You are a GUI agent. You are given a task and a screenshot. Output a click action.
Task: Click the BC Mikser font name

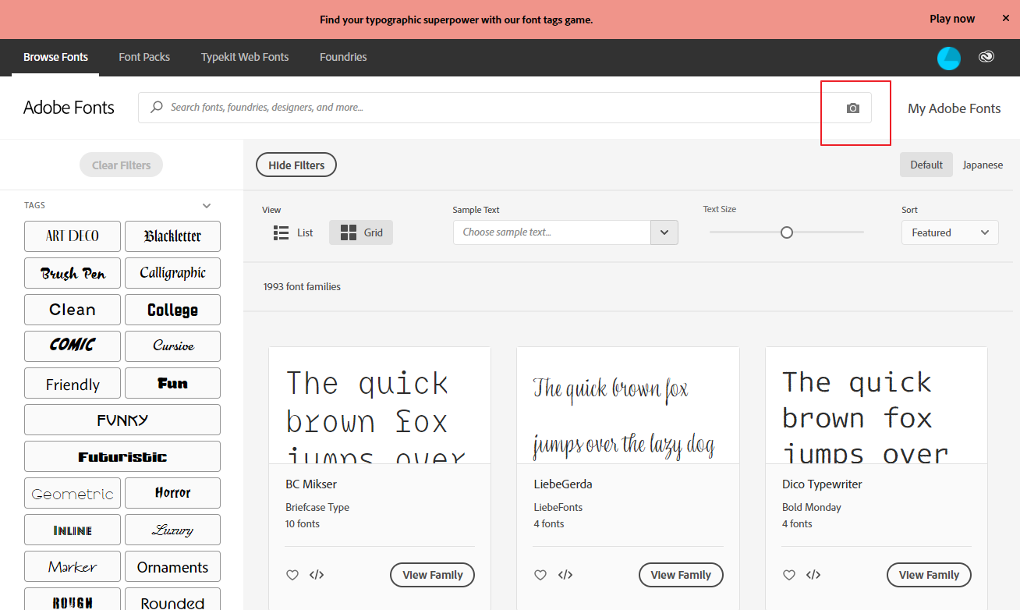[x=311, y=484]
